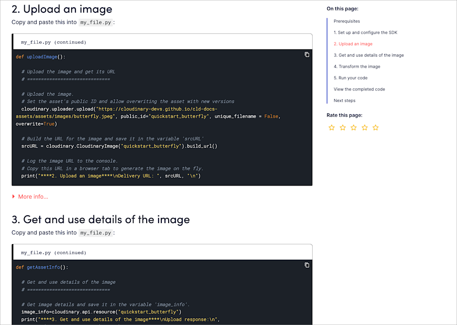Image resolution: width=457 pixels, height=325 pixels.
Task: Jump to Prerequisites section
Action: (347, 21)
